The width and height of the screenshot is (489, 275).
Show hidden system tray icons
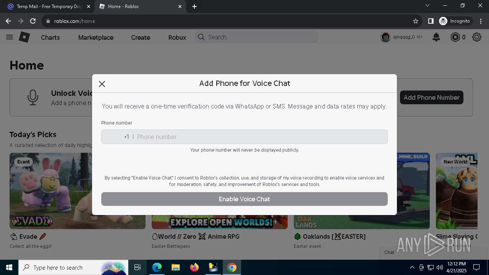pos(412,267)
